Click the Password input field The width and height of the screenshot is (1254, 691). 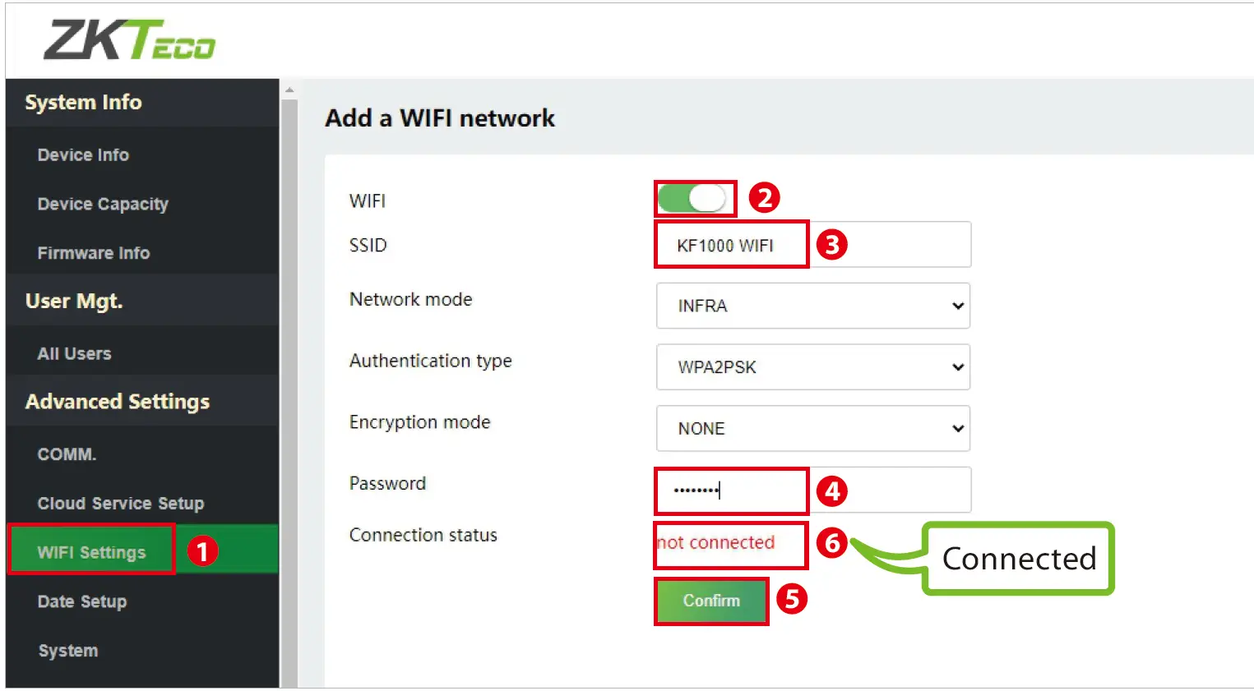(x=812, y=490)
